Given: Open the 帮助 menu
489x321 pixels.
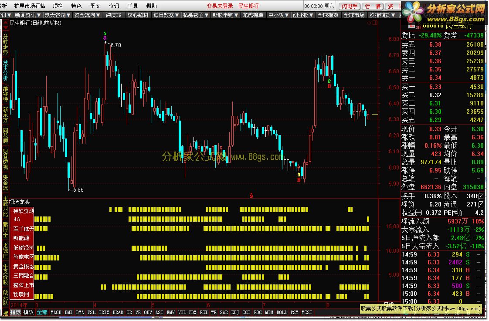Looking at the screenshot, I should coord(151,6).
